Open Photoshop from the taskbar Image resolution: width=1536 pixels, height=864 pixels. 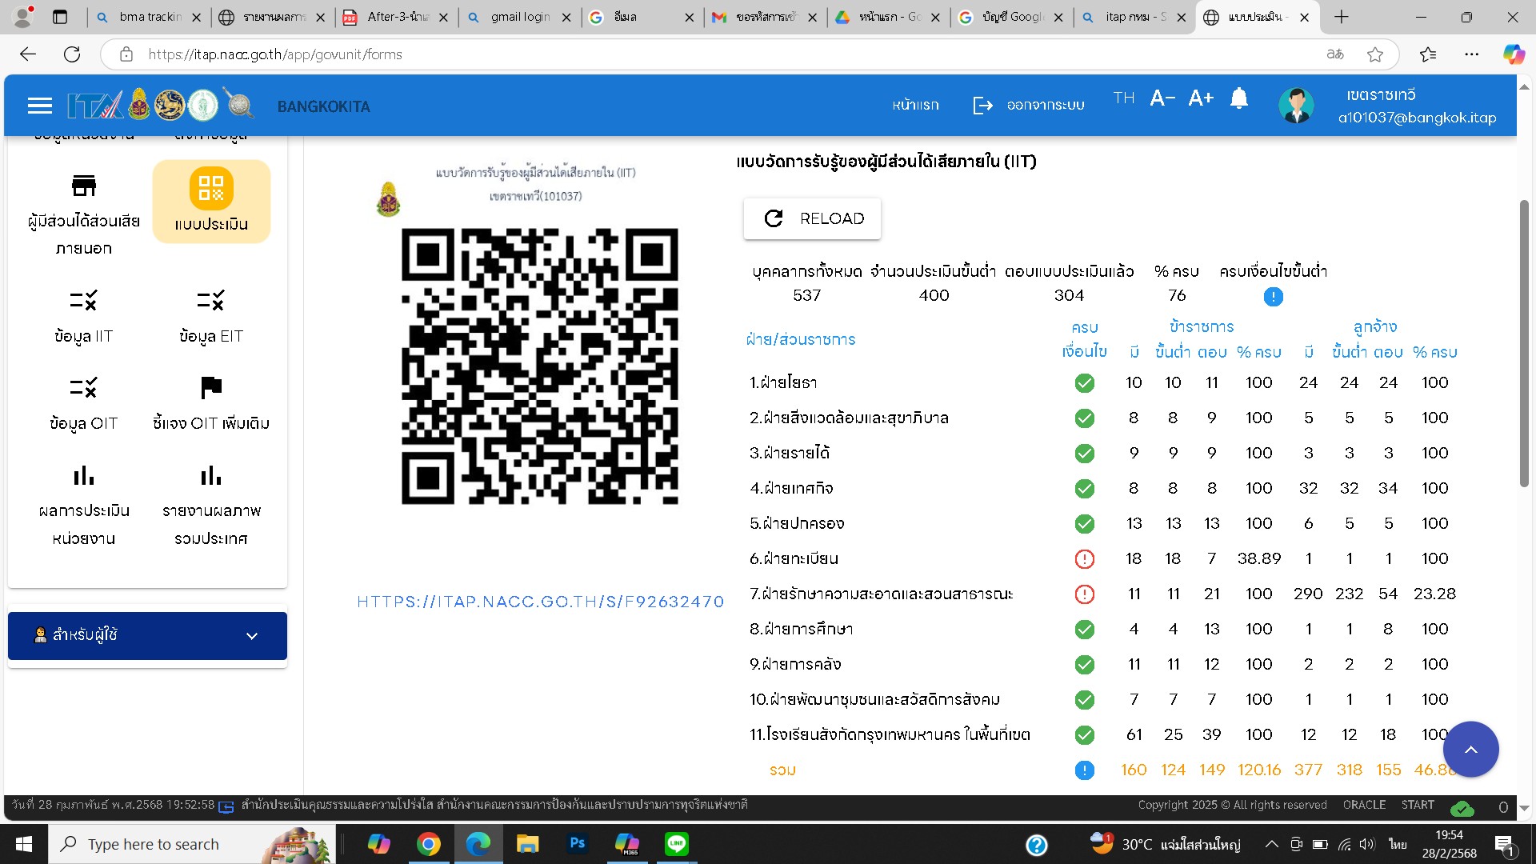(x=577, y=843)
